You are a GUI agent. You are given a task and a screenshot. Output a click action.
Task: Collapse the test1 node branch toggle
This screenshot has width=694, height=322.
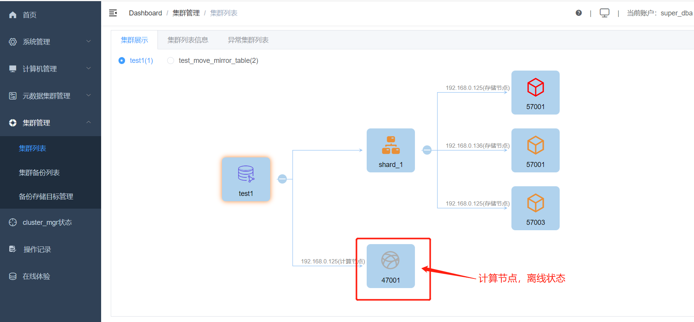tap(283, 179)
